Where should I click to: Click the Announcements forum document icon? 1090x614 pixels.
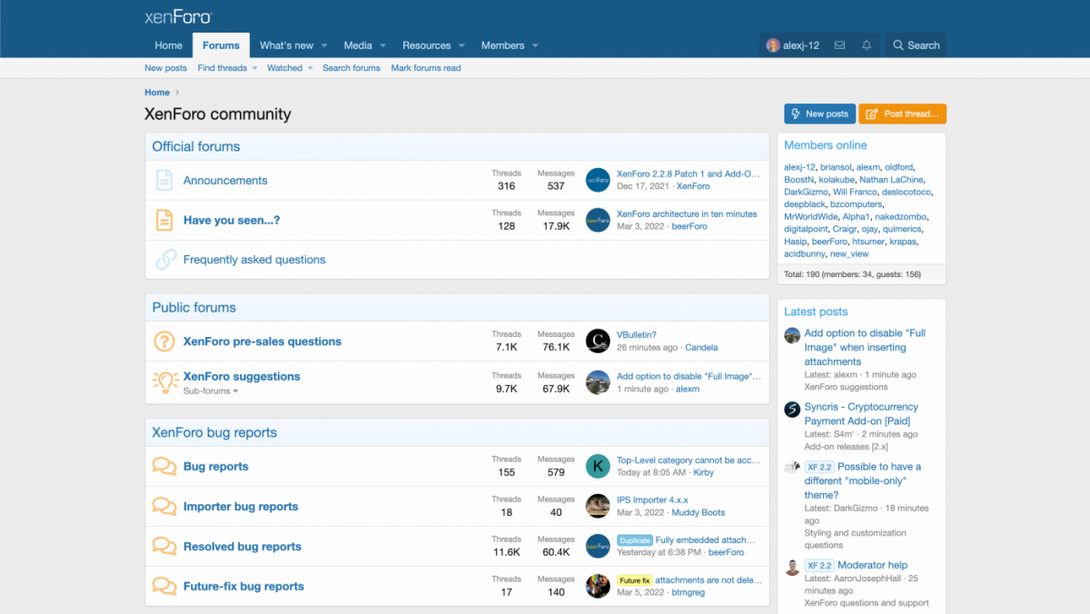[164, 181]
